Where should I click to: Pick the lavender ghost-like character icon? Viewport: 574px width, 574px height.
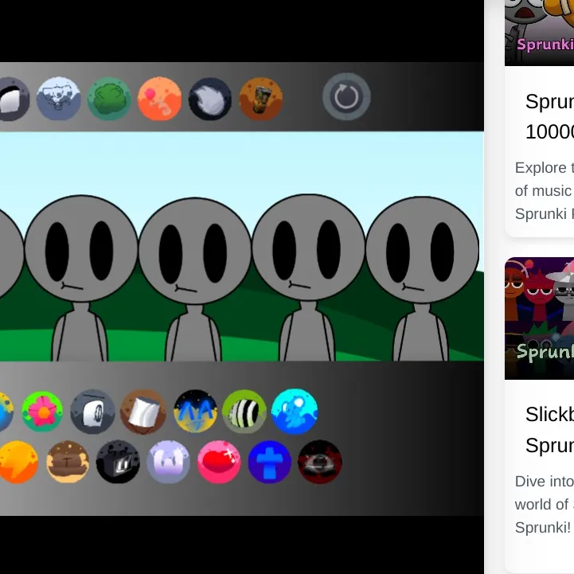pos(168,462)
